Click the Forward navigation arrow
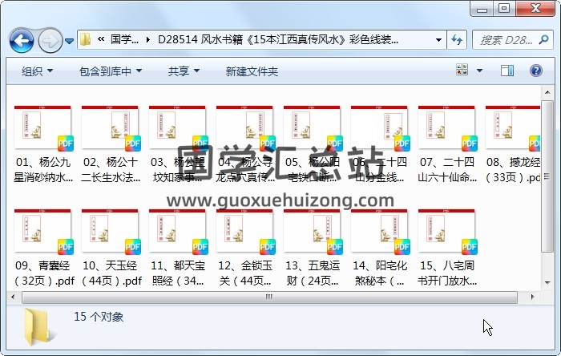The width and height of the screenshot is (561, 356). (50, 39)
